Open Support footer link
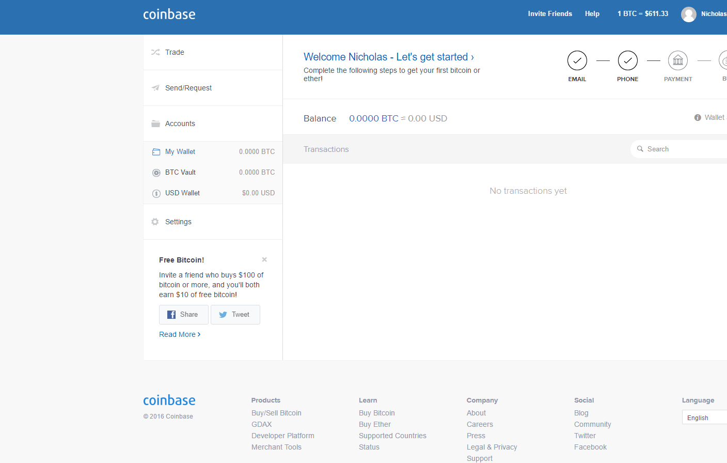Screen dimensions: 727x463 tap(480, 458)
